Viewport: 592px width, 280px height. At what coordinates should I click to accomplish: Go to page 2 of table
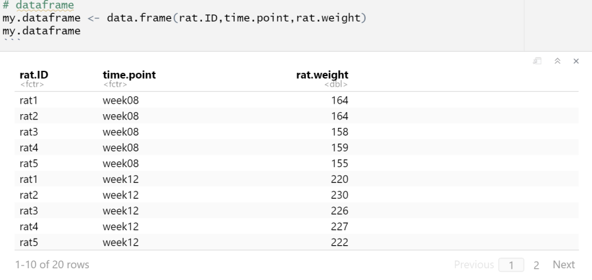tap(535, 265)
